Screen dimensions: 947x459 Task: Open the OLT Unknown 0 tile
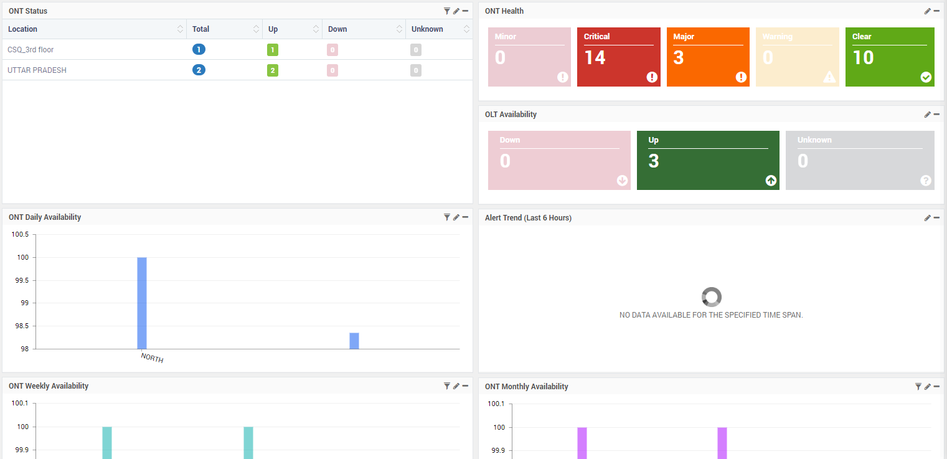pyautogui.click(x=860, y=160)
